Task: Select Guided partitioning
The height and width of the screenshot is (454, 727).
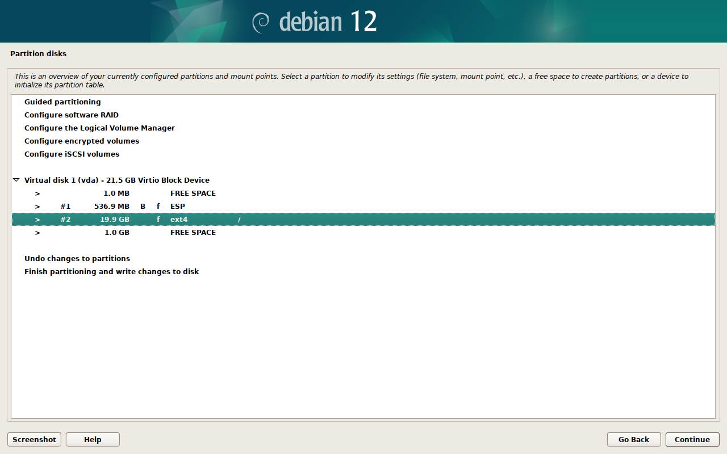Action: point(62,102)
